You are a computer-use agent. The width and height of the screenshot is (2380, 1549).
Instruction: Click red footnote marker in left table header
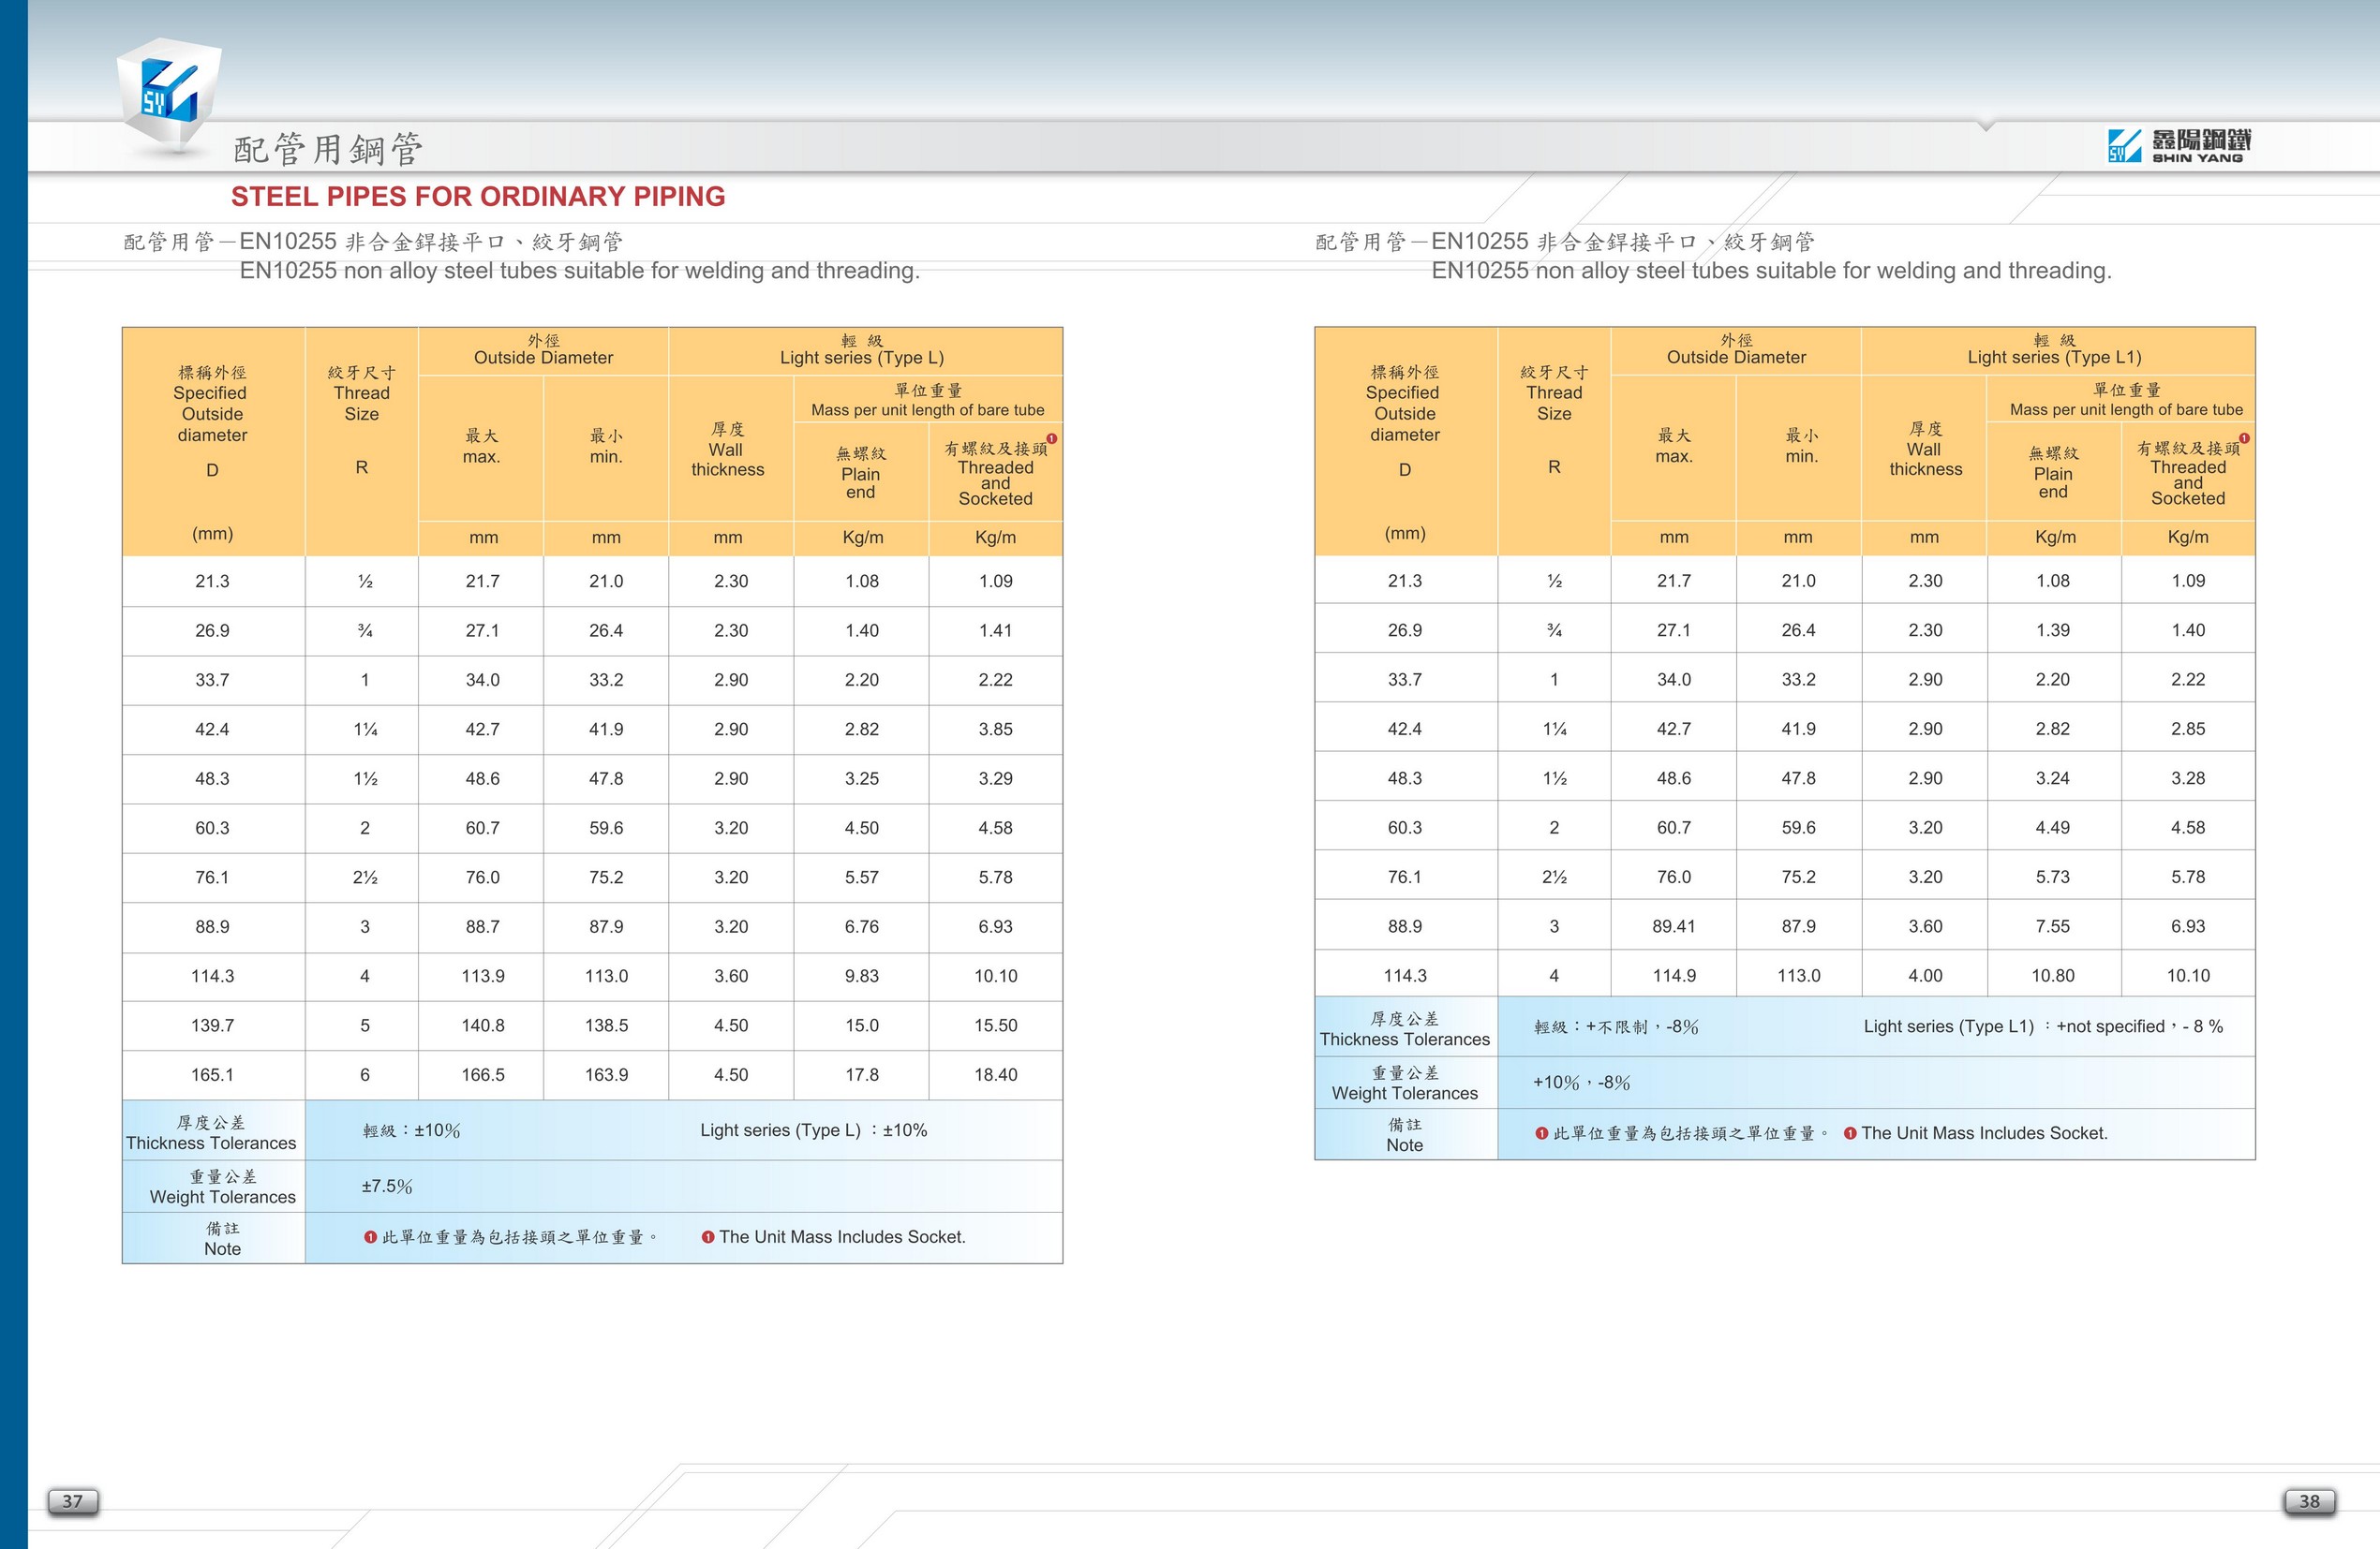click(1052, 438)
